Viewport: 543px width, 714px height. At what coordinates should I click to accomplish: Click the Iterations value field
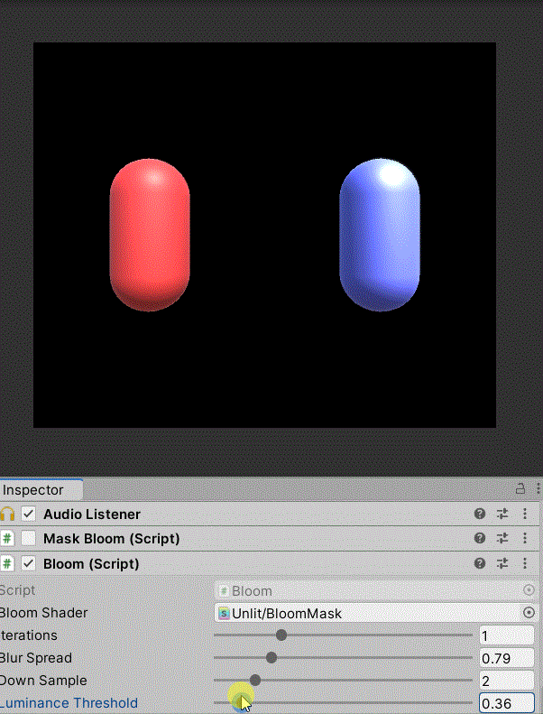[x=507, y=635]
